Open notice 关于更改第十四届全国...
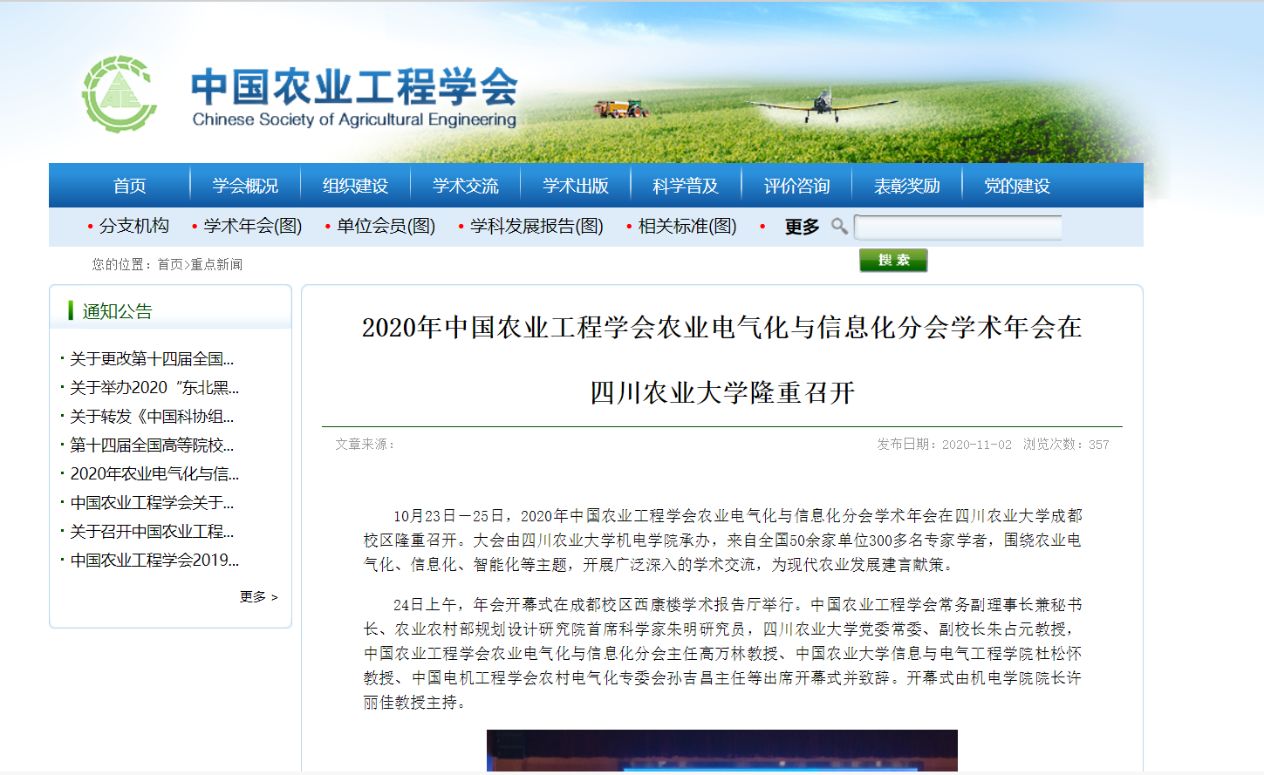Viewport: 1264px width, 775px height. point(152,358)
